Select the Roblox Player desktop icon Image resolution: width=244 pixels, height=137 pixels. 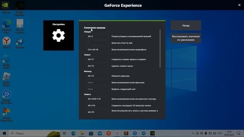(x=6, y=79)
